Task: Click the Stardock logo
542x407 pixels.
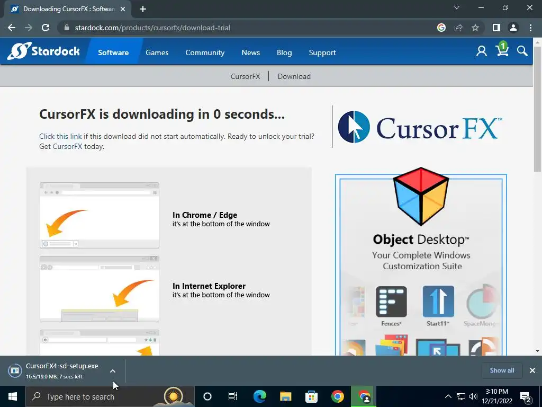Action: pyautogui.click(x=43, y=51)
